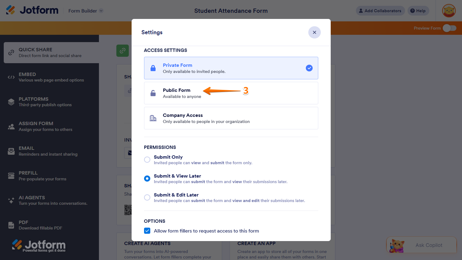462x260 pixels.
Task: Click the Platforms layers icon
Action: 11,102
